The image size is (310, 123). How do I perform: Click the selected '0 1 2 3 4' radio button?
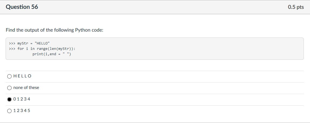point(9,99)
